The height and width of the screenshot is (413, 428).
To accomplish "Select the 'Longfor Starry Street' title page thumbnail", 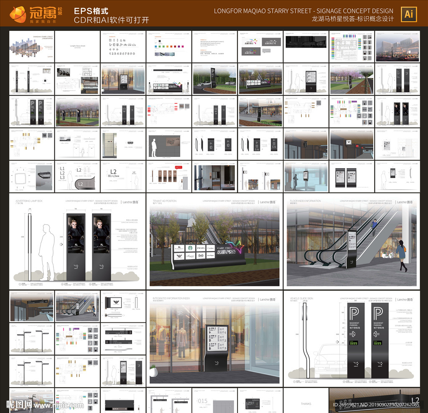I will pos(77,47).
